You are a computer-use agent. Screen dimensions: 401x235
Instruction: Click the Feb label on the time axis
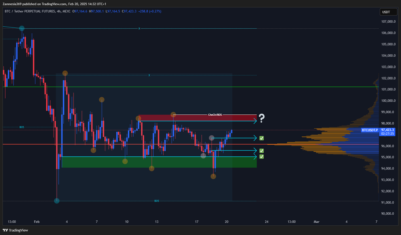37,222
